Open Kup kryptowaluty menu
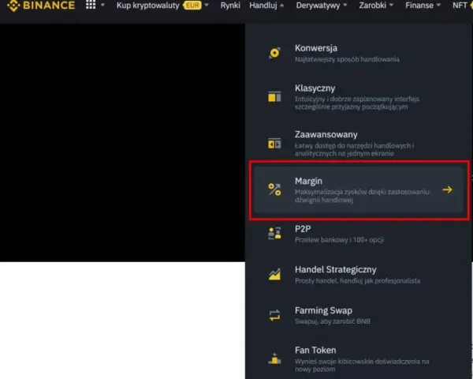 pyautogui.click(x=148, y=6)
